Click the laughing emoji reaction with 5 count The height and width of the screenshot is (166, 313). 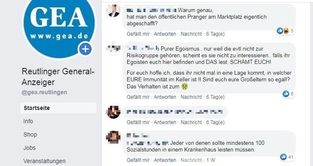(286, 31)
